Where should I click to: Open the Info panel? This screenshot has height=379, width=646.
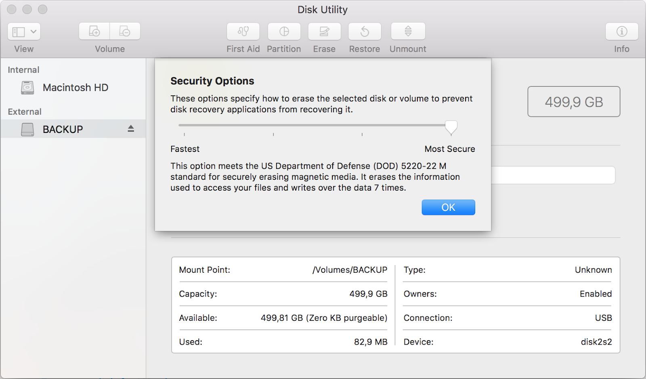coord(621,31)
